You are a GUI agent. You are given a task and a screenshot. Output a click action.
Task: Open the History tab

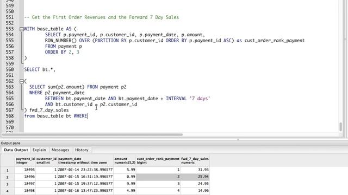pos(82,150)
